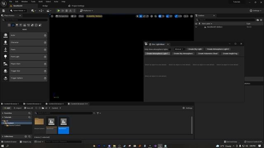Viewport: 264px width, 148px height.
Task: Click the Stop simulation button
Action: (x=66, y=11)
